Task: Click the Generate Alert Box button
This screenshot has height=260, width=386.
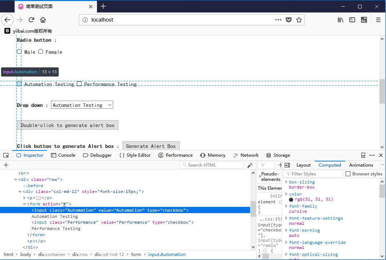Action: pyautogui.click(x=151, y=146)
